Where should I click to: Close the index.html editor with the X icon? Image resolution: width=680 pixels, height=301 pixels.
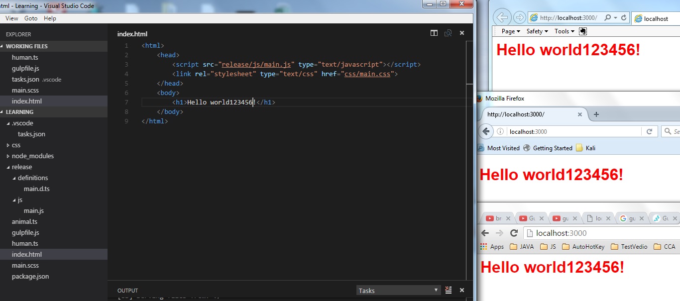coord(462,33)
